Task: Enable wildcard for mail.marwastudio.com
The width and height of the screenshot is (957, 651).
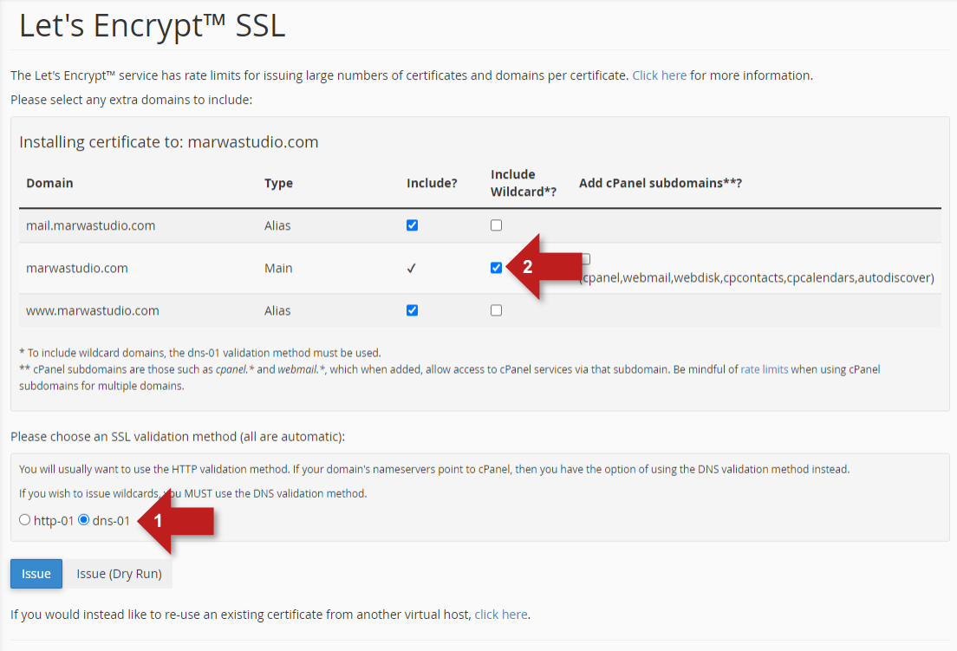Action: (496, 225)
